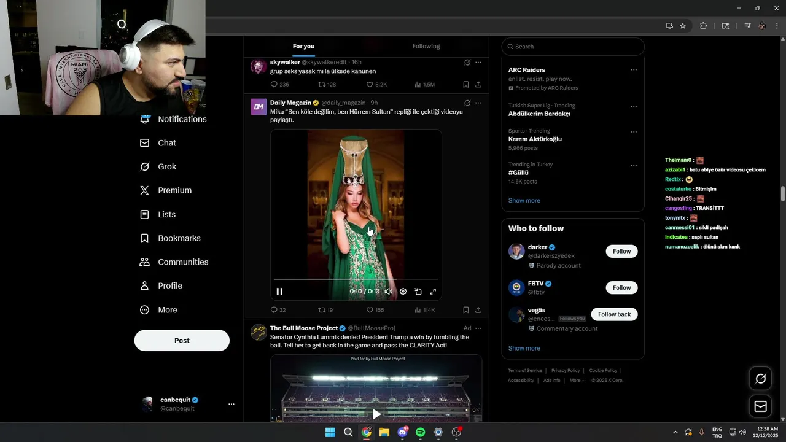This screenshot has width=786, height=442.
Task: Open options for Abdülkerim Bardakçı trend
Action: pyautogui.click(x=634, y=106)
